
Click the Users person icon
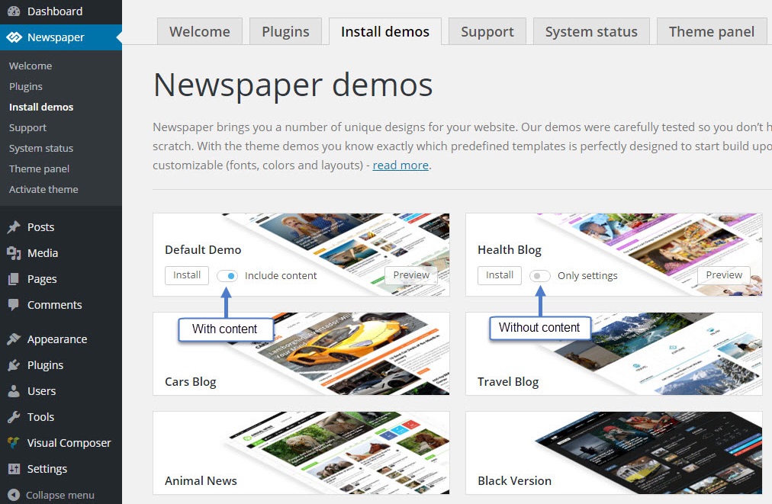pos(14,391)
